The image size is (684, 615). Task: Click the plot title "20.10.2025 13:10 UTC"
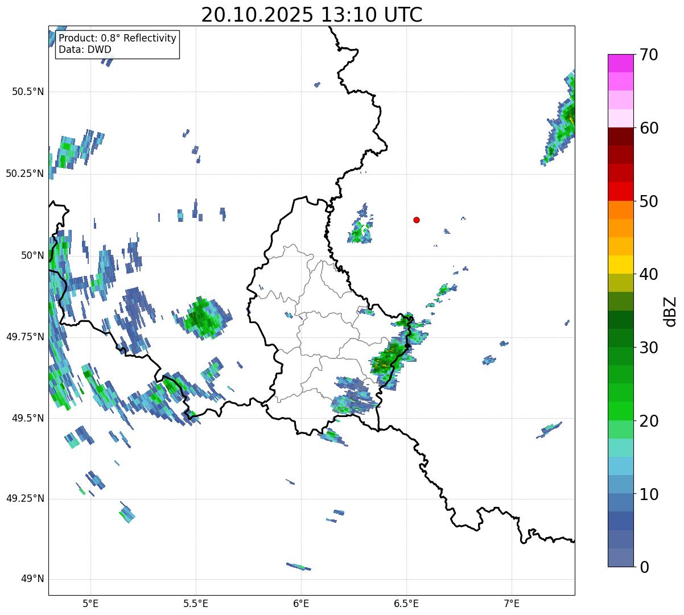pyautogui.click(x=312, y=15)
